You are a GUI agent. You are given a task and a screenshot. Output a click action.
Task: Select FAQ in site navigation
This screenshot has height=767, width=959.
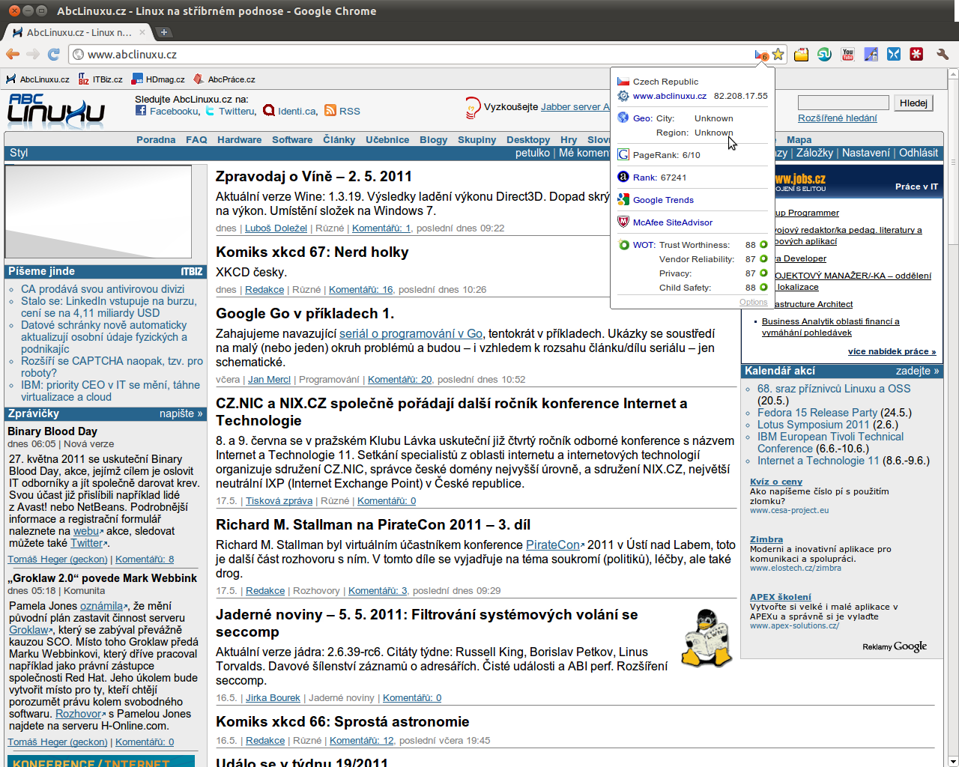pos(196,140)
